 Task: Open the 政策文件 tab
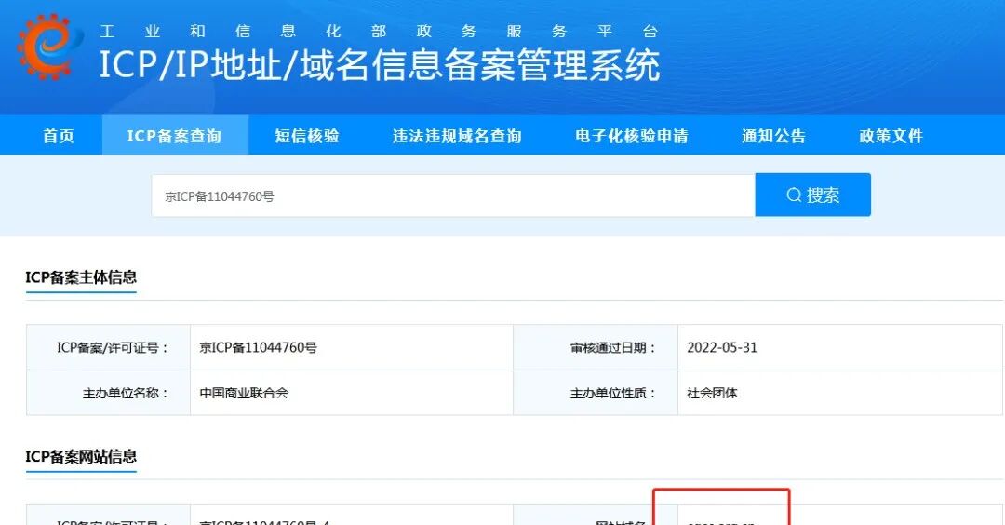891,136
